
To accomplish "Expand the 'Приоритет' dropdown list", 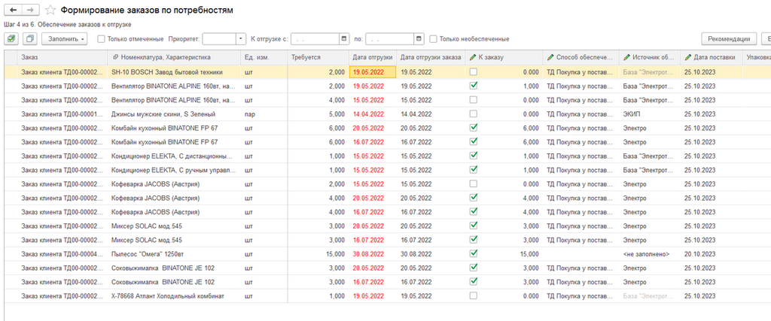I will point(240,39).
